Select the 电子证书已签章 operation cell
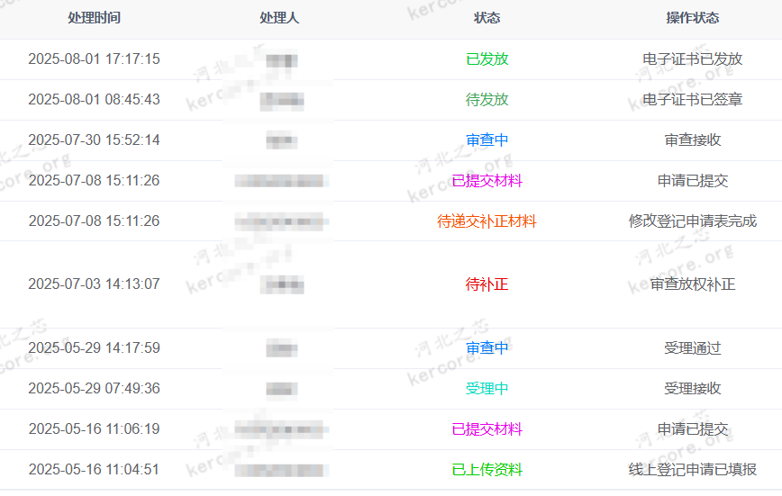The image size is (782, 496). pyautogui.click(x=692, y=100)
